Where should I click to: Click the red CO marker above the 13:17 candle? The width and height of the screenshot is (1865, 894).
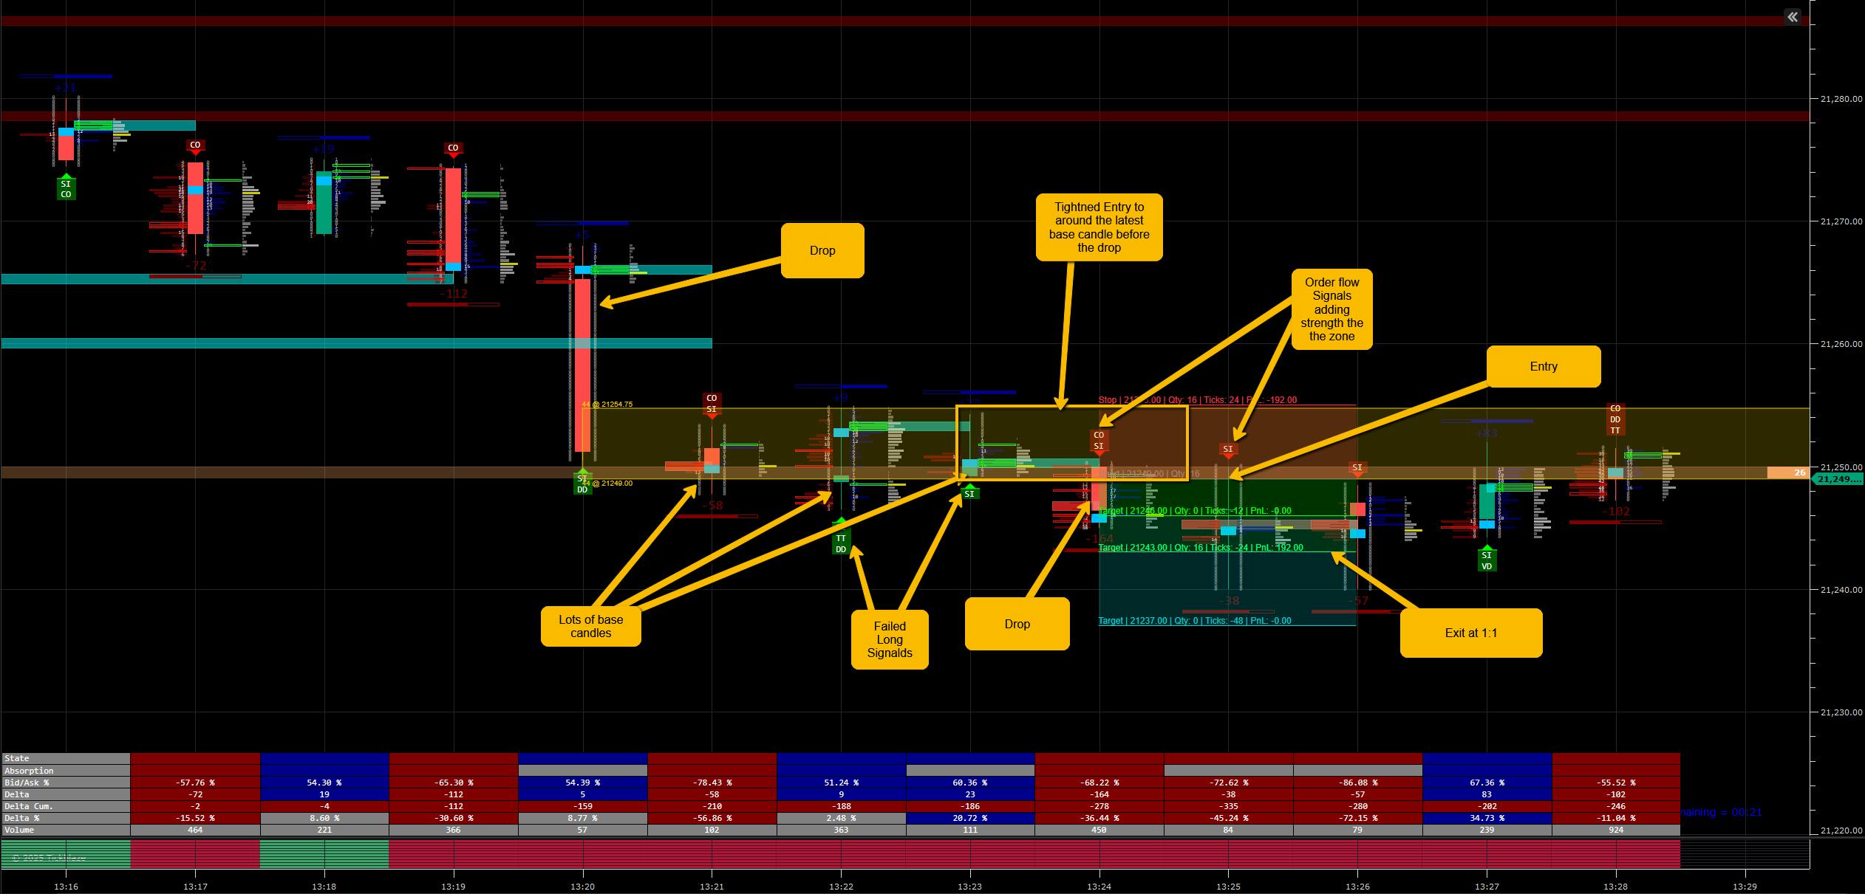coord(195,145)
